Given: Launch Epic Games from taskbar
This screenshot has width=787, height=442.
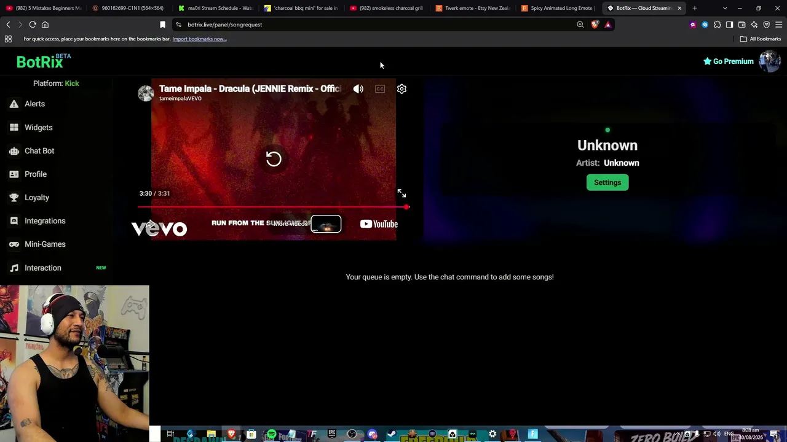Looking at the screenshot, I should click(x=332, y=435).
